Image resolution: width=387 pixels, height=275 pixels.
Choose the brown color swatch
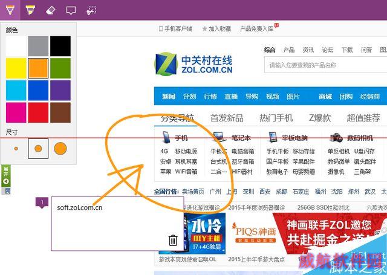tap(60, 112)
